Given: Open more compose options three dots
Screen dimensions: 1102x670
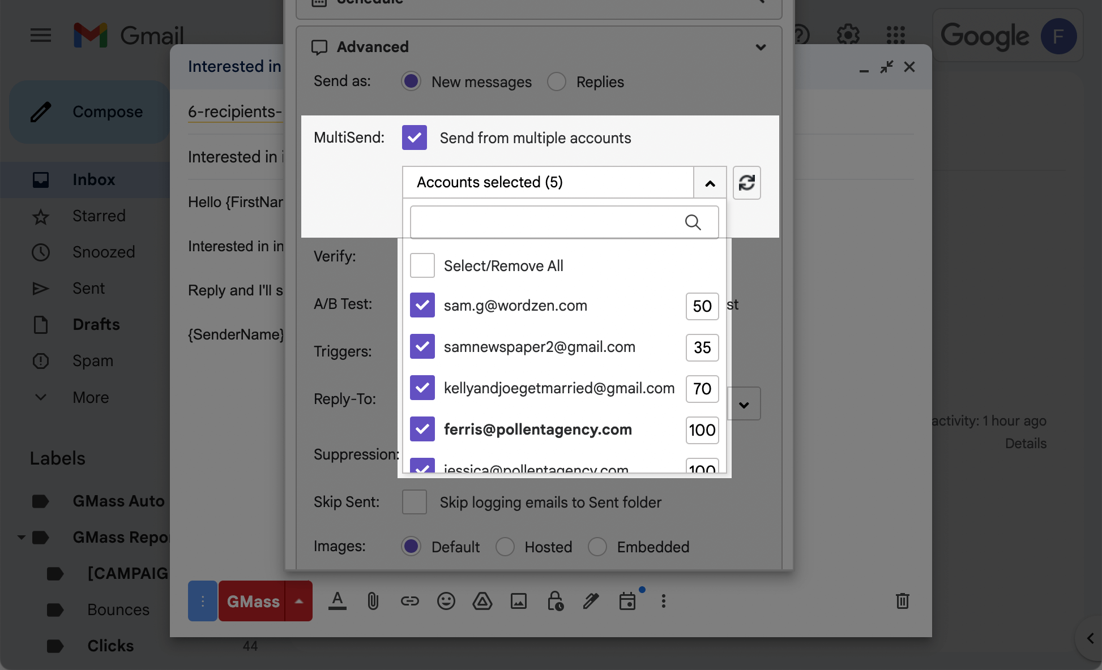Looking at the screenshot, I should [x=663, y=601].
